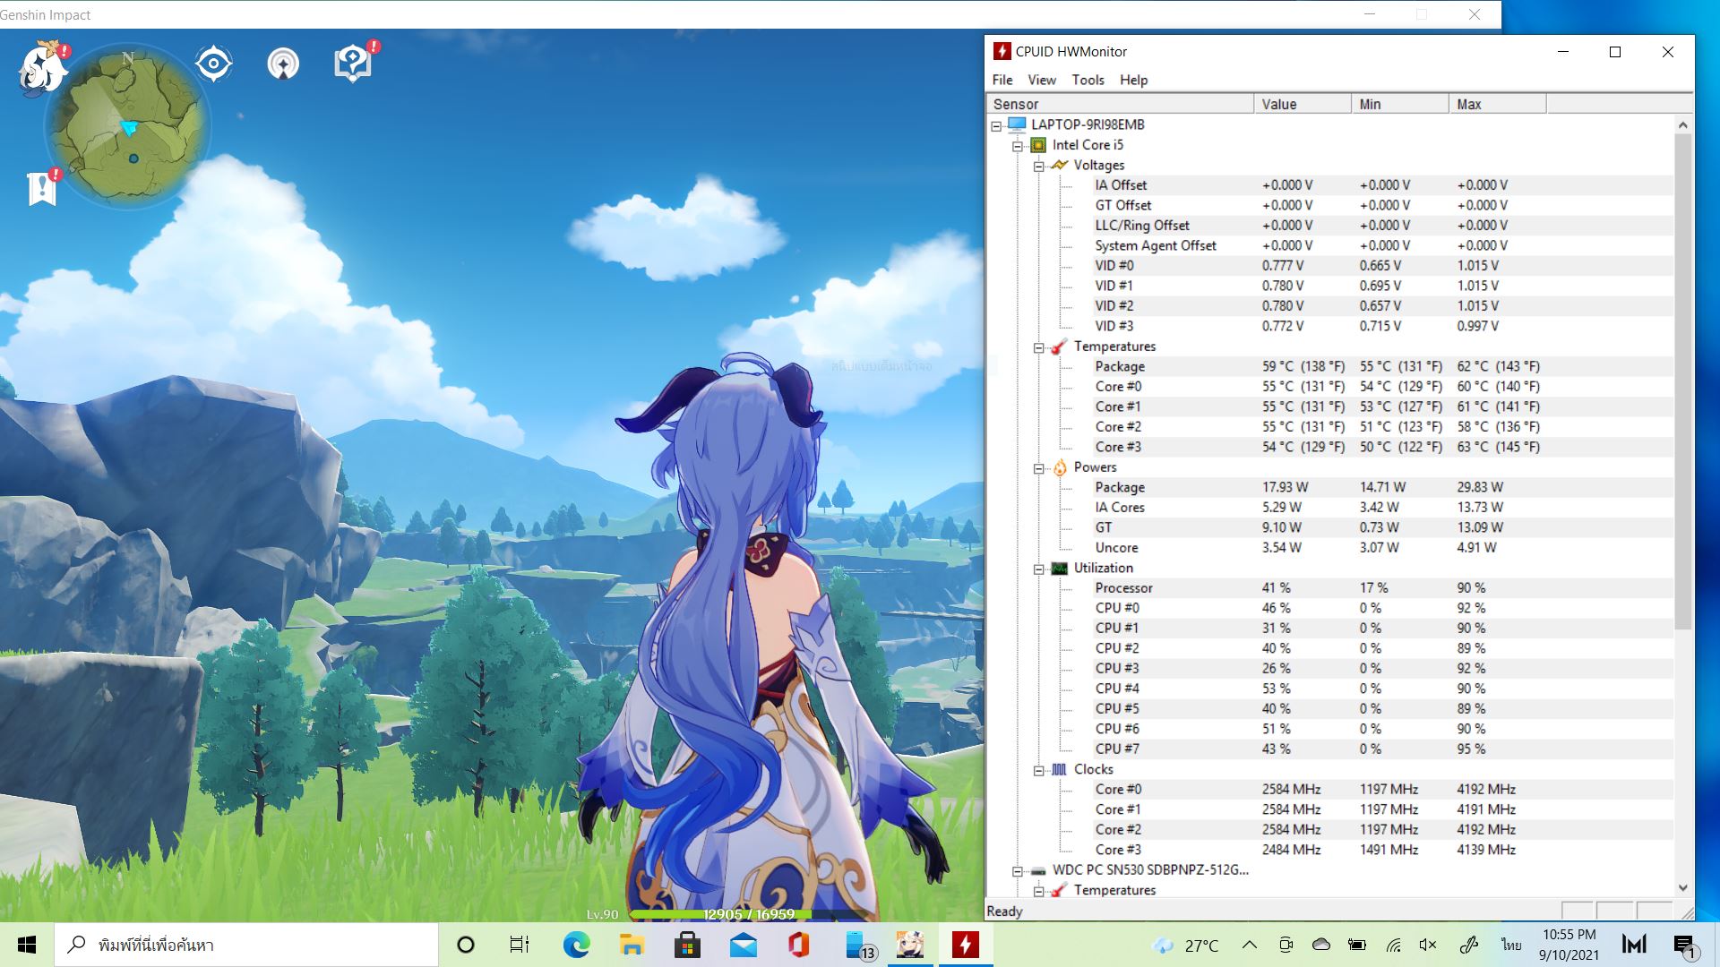Click the vertical scrollbar thumb in HWMonitor

(1683, 381)
